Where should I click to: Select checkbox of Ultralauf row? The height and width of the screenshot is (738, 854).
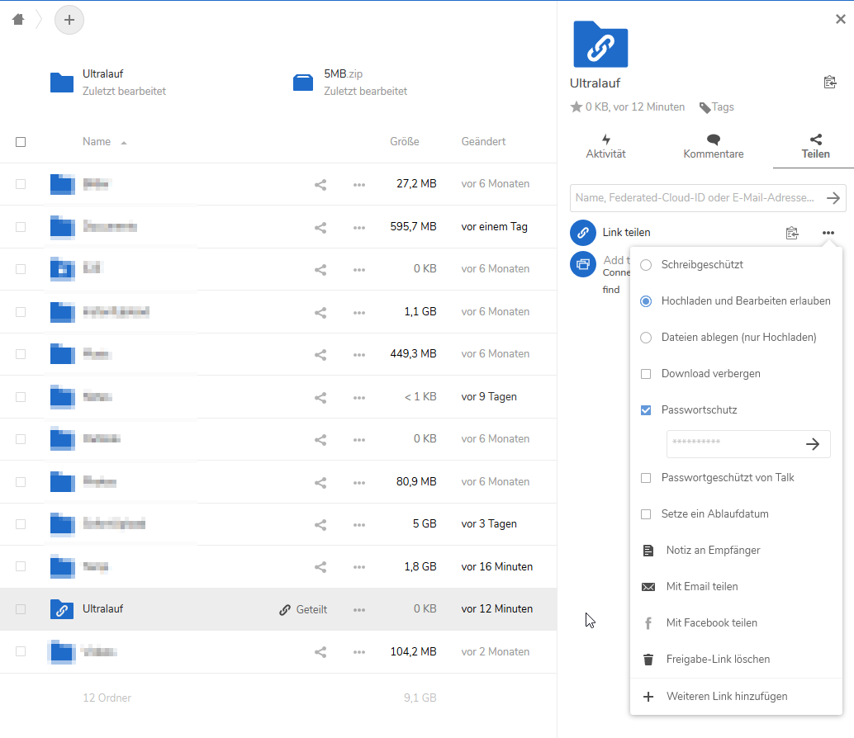(x=21, y=609)
